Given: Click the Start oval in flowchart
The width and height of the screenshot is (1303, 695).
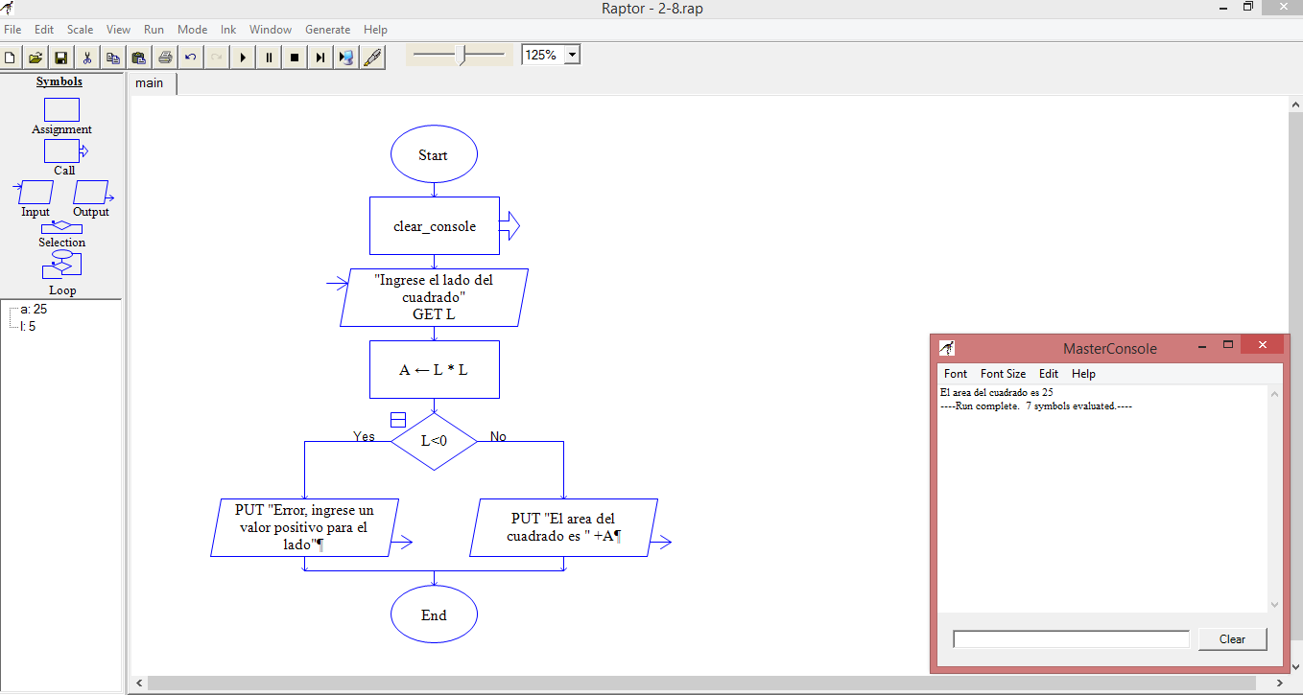Looking at the screenshot, I should (434, 154).
